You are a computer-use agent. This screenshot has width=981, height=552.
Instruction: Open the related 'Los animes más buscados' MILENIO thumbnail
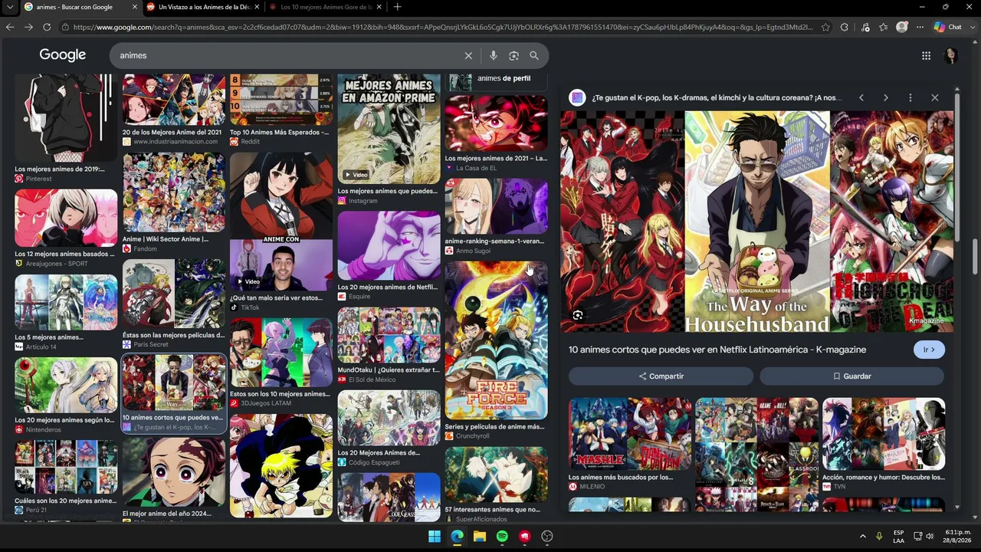[629, 433]
